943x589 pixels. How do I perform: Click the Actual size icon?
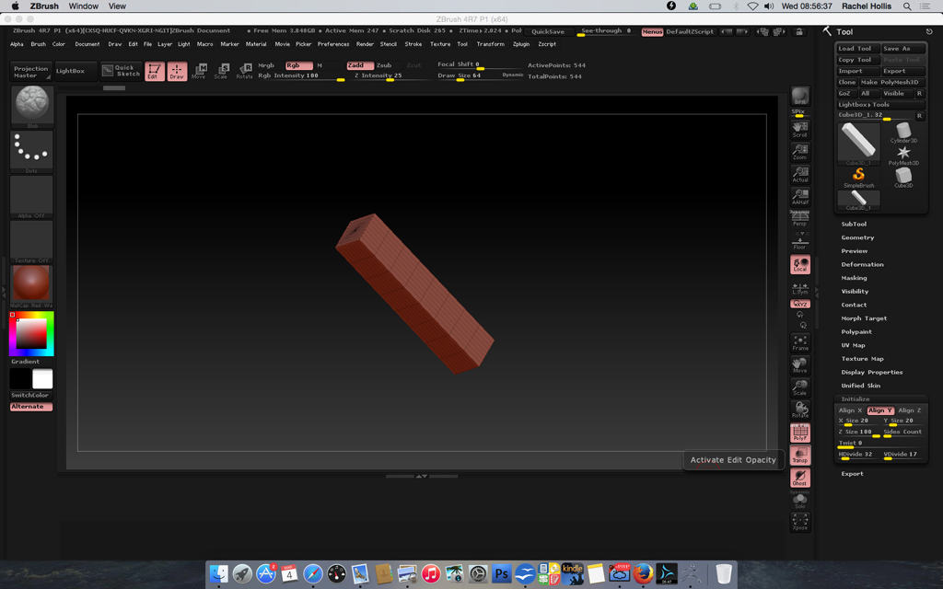tap(800, 174)
